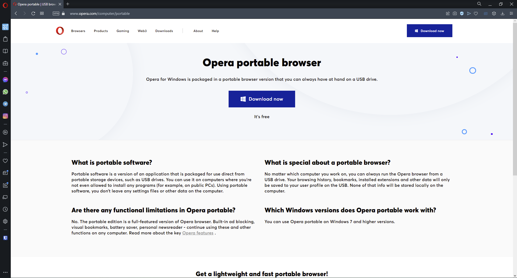Send page to My Flow from address bar
This screenshot has height=278, width=517.
tap(469, 13)
